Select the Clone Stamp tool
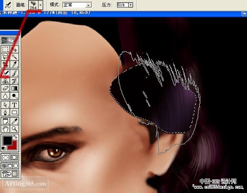Screen dimensions: 247x193 pyautogui.click(x=6, y=81)
